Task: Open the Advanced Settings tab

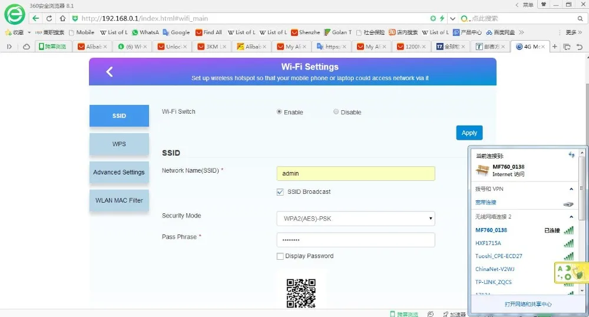Action: (119, 172)
